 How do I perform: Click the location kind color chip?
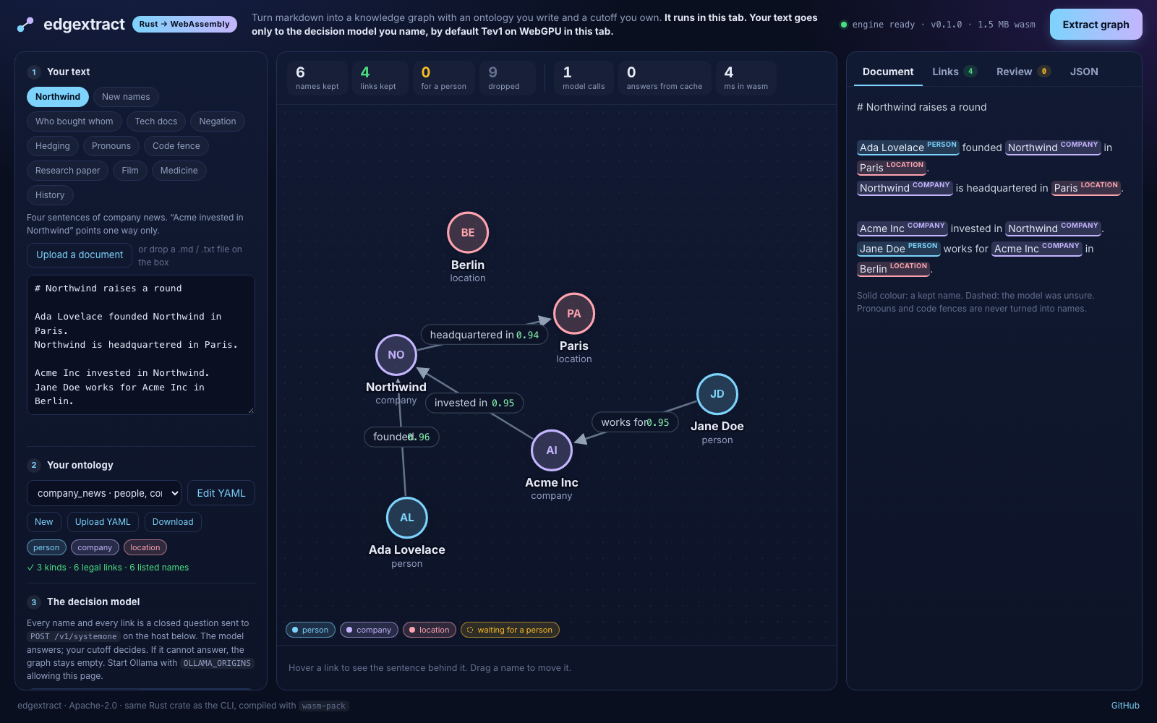[145, 547]
